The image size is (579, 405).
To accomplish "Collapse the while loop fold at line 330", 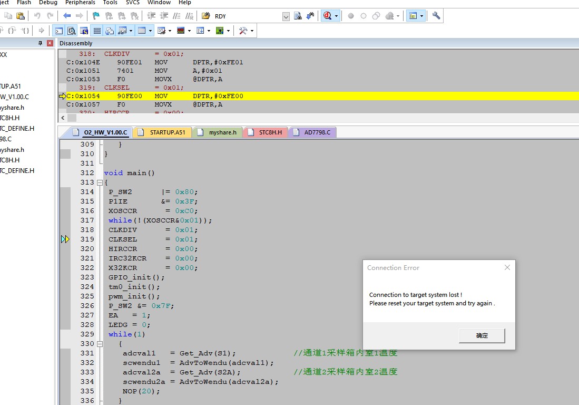I will pos(100,344).
